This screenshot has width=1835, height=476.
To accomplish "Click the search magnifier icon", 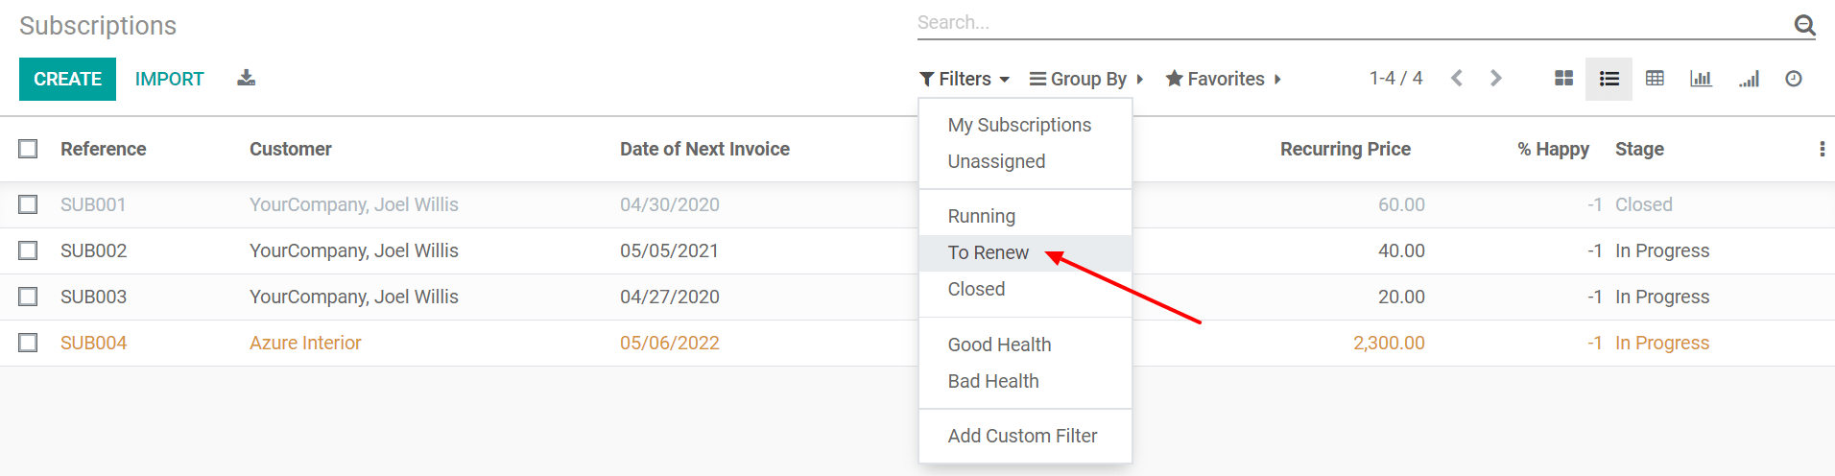I will tap(1804, 25).
